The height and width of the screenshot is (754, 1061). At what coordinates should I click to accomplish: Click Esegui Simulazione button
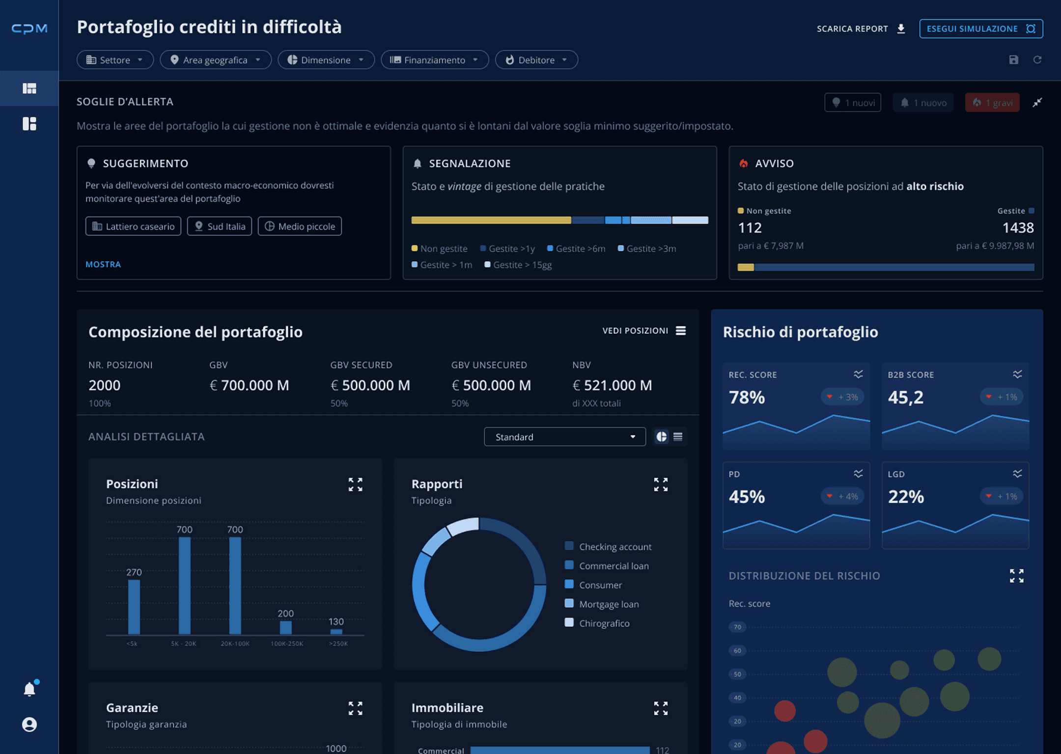coord(980,28)
